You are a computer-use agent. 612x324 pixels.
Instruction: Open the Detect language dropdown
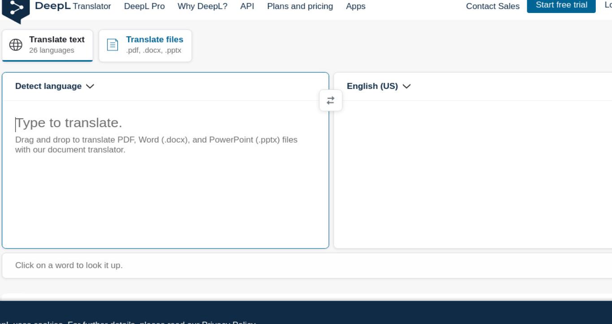(x=55, y=86)
